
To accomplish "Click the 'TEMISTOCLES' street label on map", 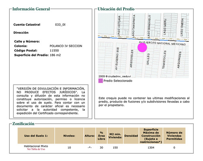I will (164, 60).
